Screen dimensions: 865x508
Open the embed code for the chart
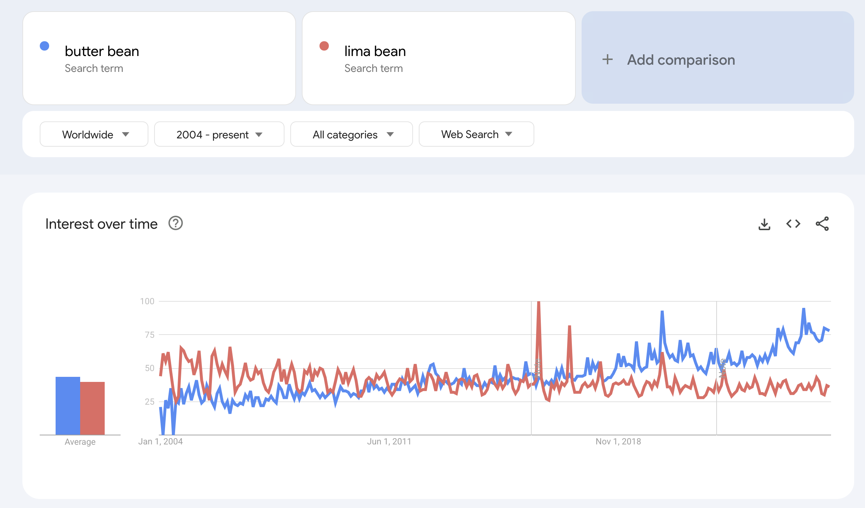[794, 224]
